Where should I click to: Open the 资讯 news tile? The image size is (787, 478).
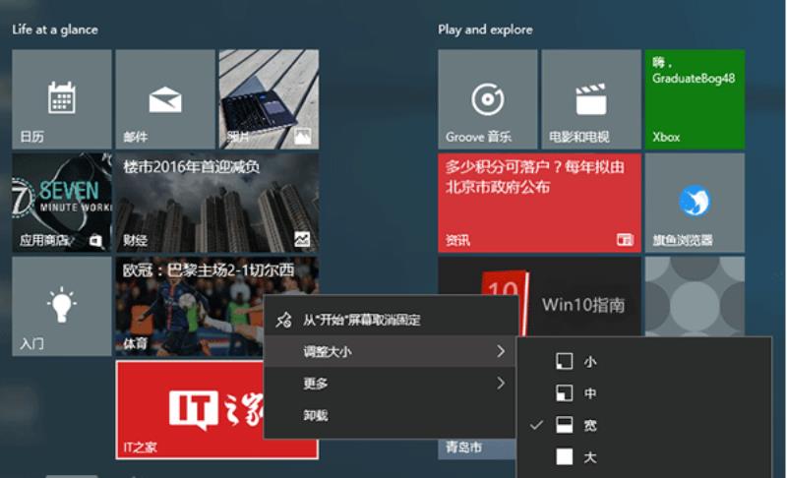coord(539,203)
